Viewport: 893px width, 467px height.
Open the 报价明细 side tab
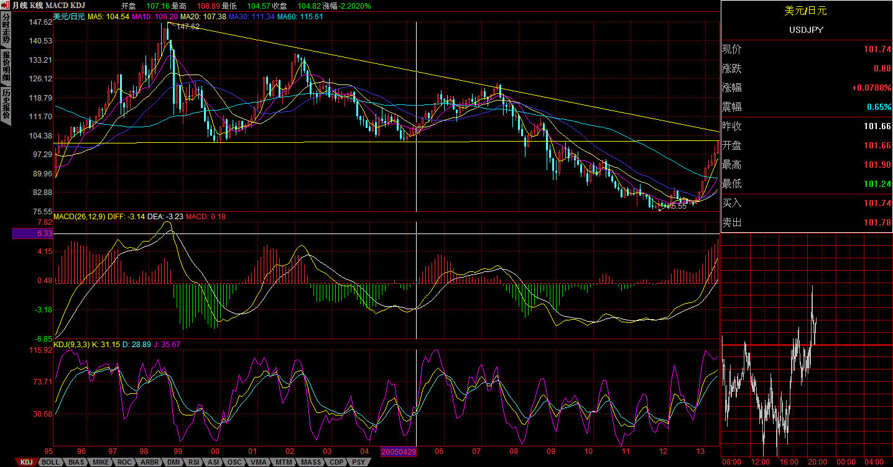click(6, 68)
